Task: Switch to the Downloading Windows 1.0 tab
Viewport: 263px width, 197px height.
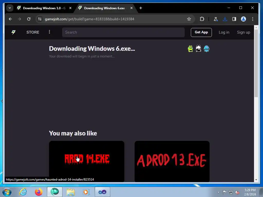Action: (44, 8)
